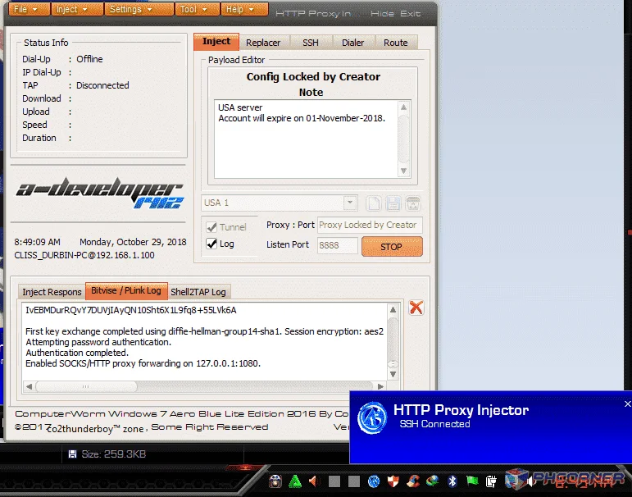Switch to the Dialer tab
632x497 pixels.
pyautogui.click(x=352, y=43)
